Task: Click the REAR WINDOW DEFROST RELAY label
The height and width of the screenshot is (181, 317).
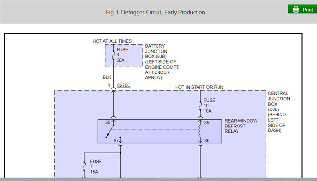Action: (241, 126)
